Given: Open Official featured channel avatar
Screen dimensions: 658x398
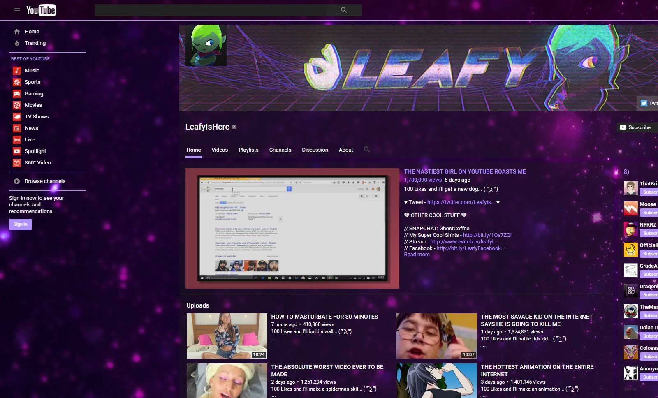Looking at the screenshot, I should [631, 250].
